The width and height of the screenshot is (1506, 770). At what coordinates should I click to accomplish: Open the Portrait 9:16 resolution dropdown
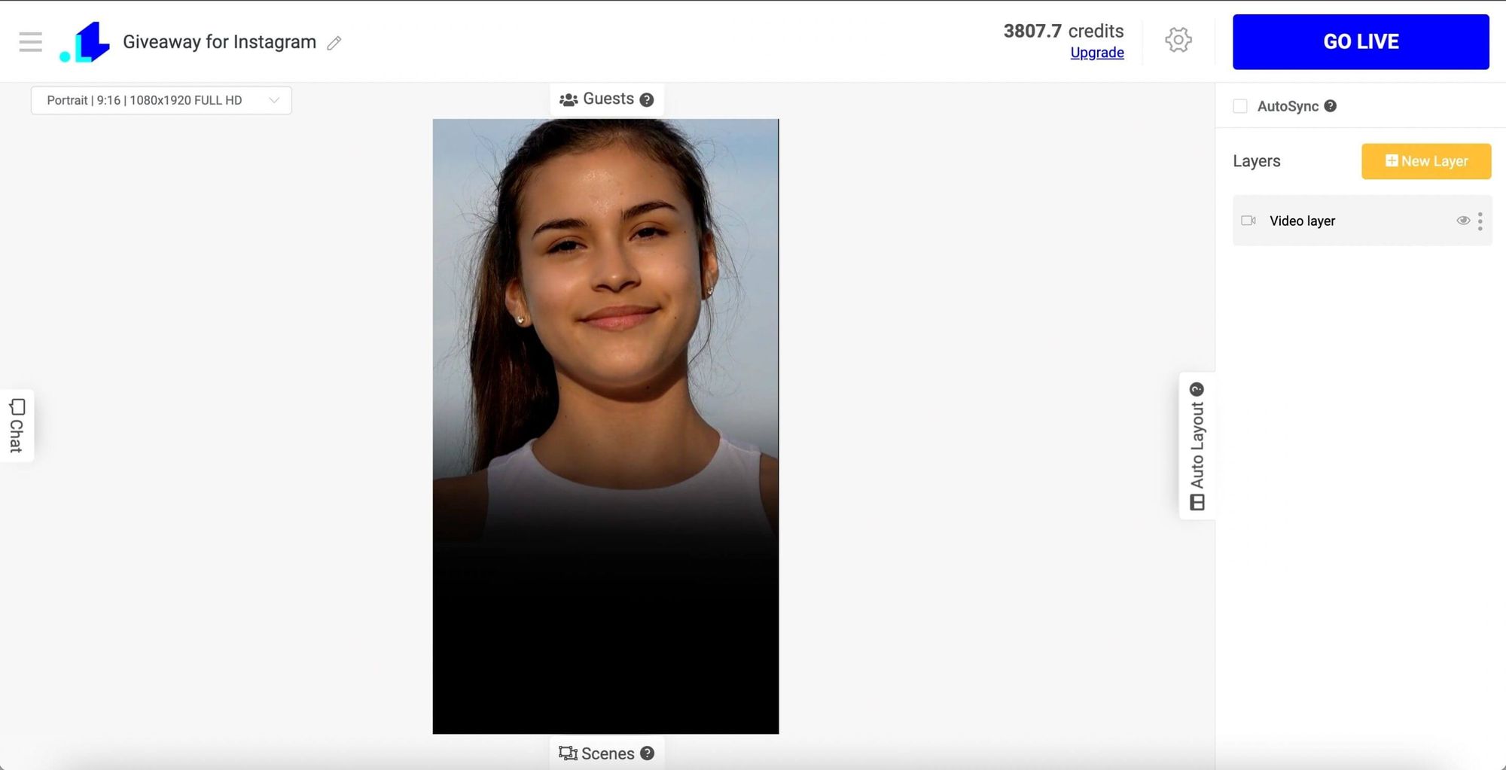[x=161, y=100]
